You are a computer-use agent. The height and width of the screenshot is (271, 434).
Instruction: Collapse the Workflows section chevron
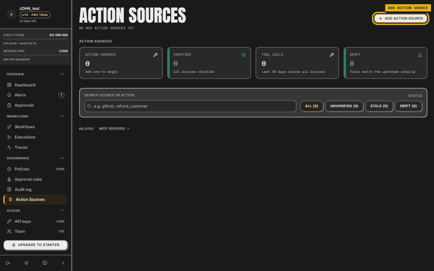pos(62,116)
